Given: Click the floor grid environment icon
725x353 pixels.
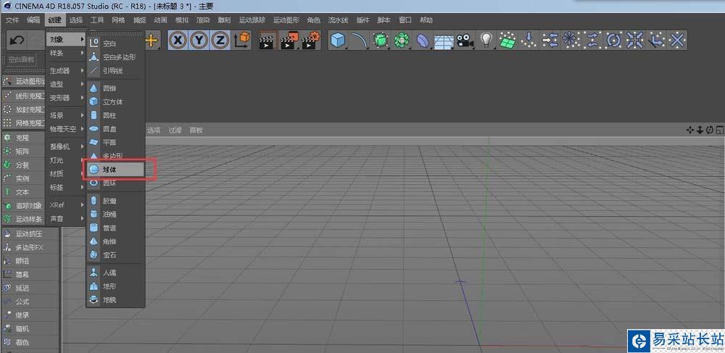Looking at the screenshot, I should [x=444, y=41].
